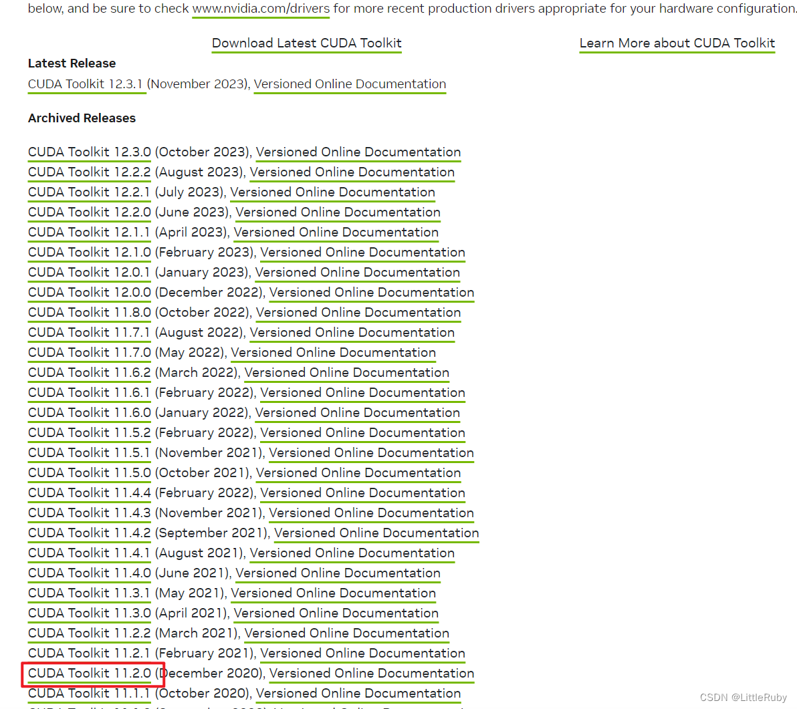This screenshot has width=797, height=709.
Task: View Versioned Online Documentation for 11.2.2
Action: [x=346, y=633]
